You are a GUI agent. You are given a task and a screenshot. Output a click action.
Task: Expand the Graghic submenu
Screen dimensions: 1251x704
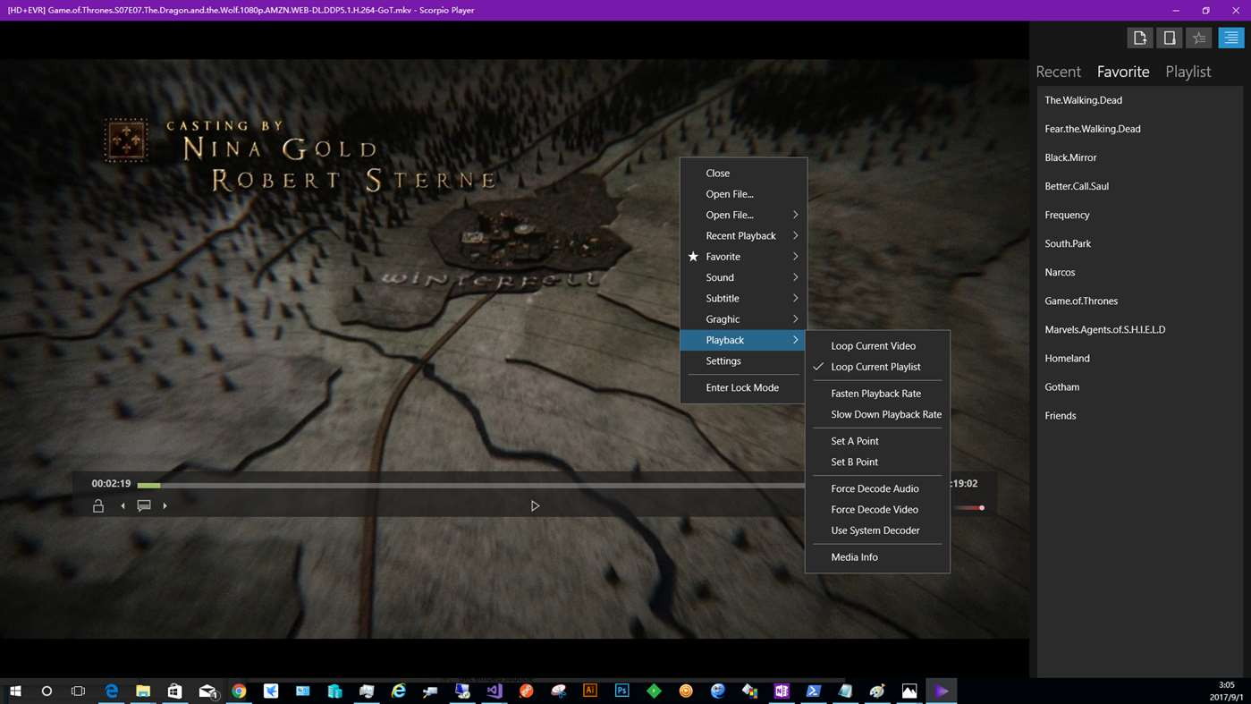(x=744, y=319)
